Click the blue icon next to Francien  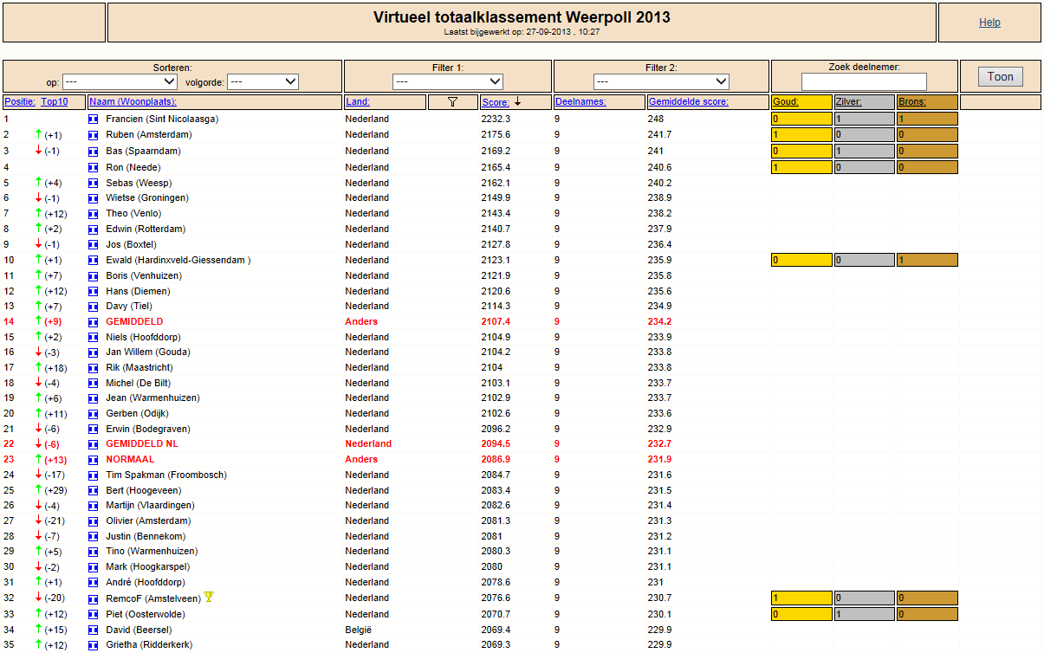click(x=94, y=119)
